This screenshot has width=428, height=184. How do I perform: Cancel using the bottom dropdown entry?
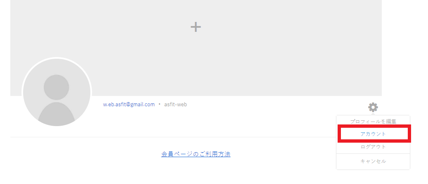pos(373,161)
